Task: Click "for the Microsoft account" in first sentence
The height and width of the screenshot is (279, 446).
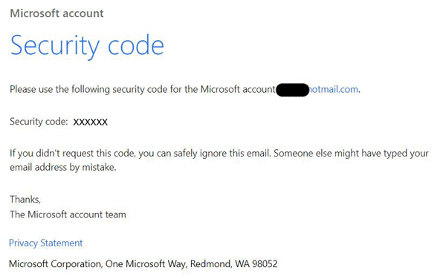Action: (223, 89)
